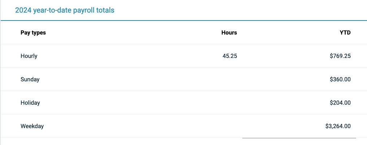This screenshot has width=367, height=145.
Task: Click the blank area right of payroll title
Action: tap(238, 10)
